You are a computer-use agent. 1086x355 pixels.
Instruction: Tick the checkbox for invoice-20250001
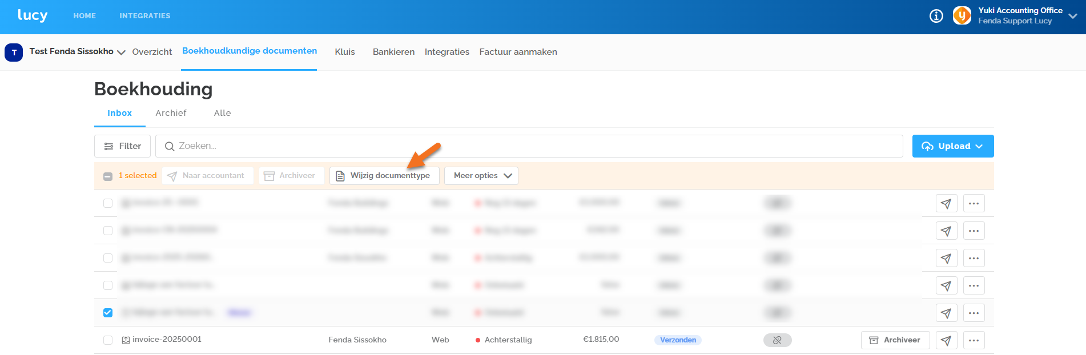(108, 340)
